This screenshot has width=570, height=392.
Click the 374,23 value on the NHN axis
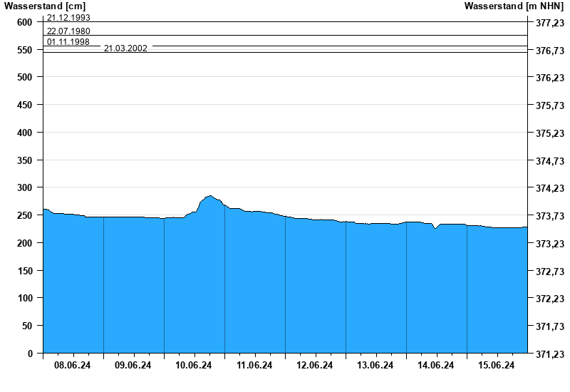[x=548, y=189]
